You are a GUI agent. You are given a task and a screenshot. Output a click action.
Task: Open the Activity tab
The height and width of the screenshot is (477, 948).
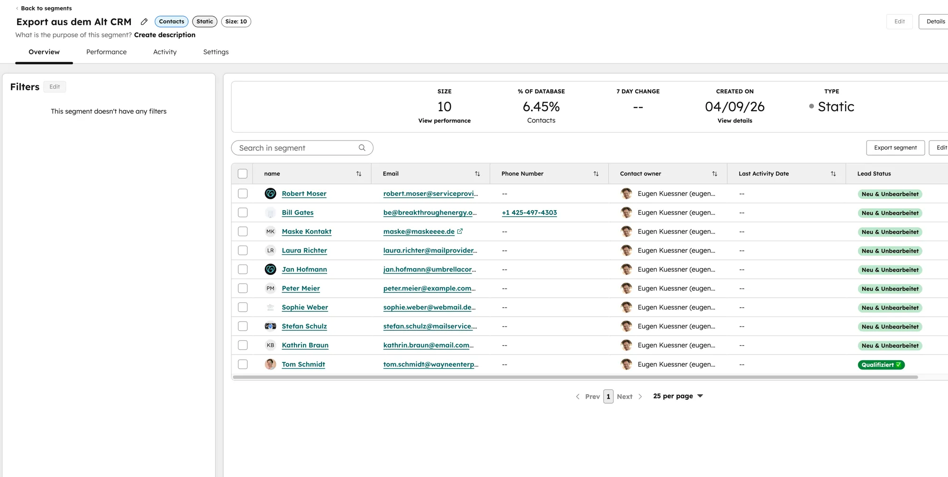(164, 52)
